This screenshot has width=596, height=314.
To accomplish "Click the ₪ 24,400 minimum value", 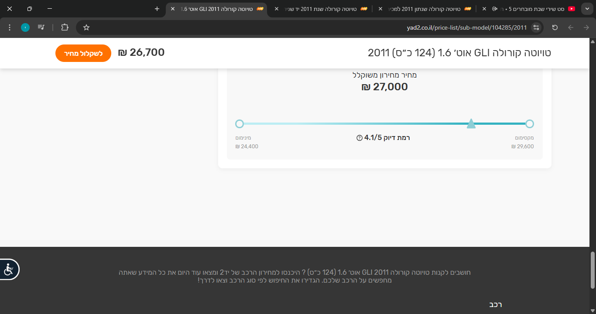I will pos(247,147).
